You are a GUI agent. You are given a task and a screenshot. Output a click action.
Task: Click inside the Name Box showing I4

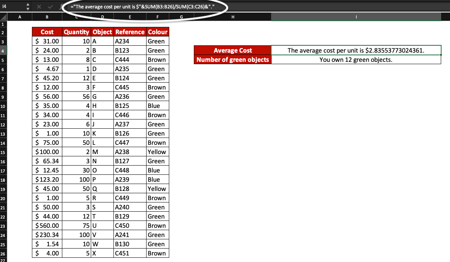pyautogui.click(x=12, y=7)
